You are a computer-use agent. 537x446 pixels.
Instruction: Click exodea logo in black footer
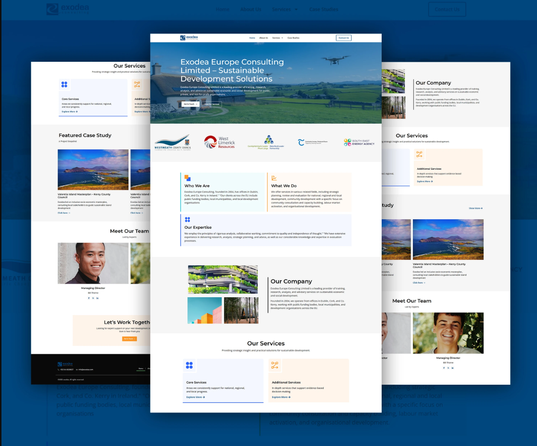coord(65,364)
